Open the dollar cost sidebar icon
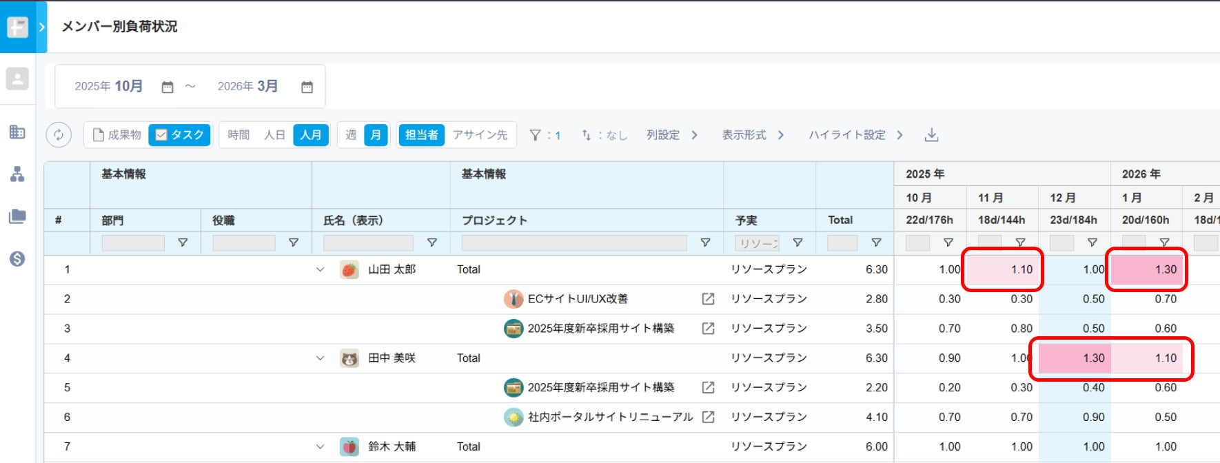Screen dimensions: 1220x463 coord(17,258)
